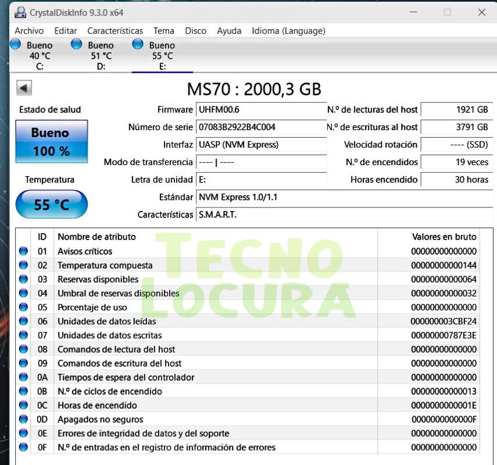Click status orb beside Apagados no seguros
This screenshot has width=497, height=465.
(x=23, y=419)
